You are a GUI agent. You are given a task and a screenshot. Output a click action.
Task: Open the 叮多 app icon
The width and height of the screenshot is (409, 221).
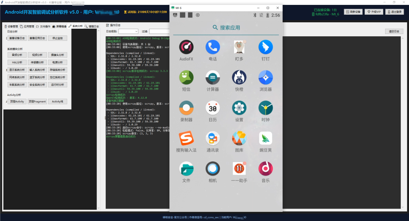pos(239,47)
